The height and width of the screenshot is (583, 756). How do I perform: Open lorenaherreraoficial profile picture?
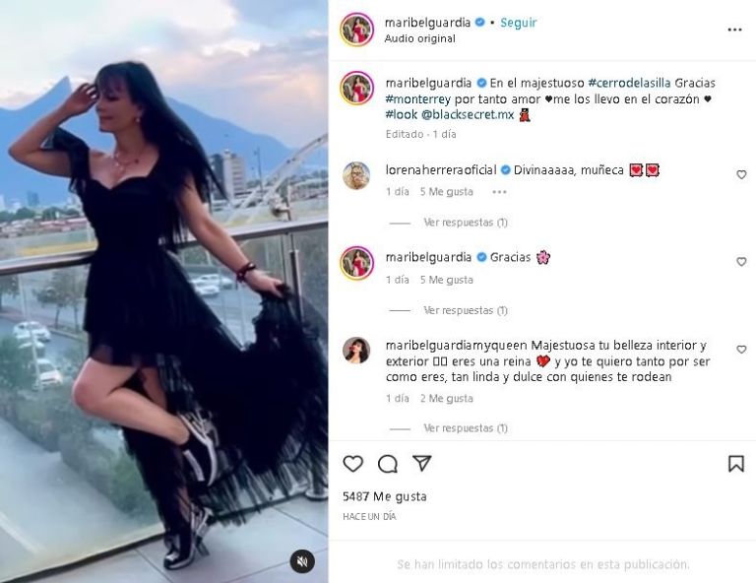click(x=356, y=175)
